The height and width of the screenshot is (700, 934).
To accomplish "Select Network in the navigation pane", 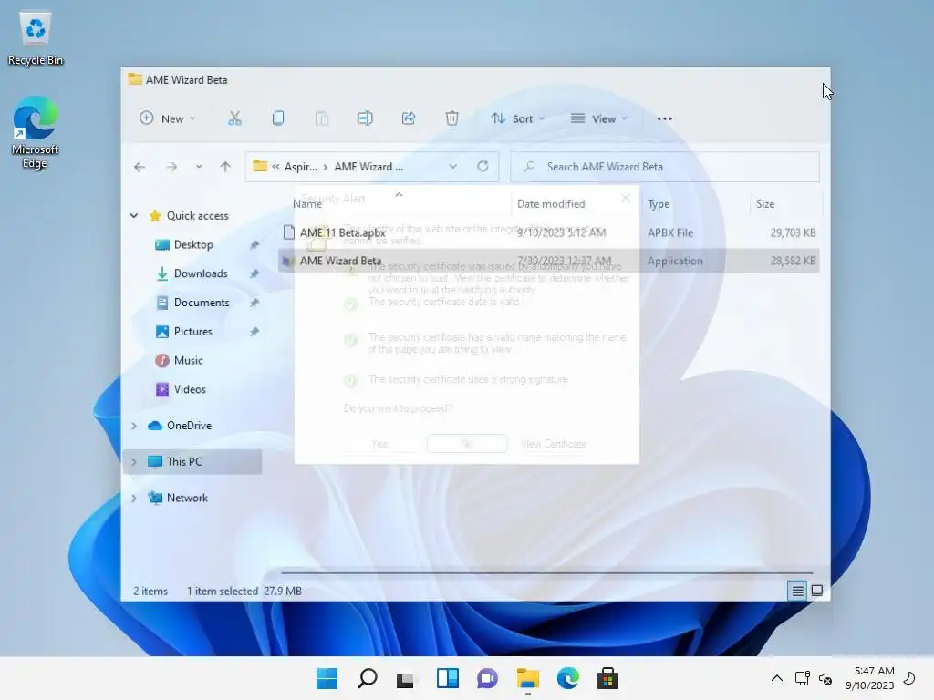I will 187,499.
